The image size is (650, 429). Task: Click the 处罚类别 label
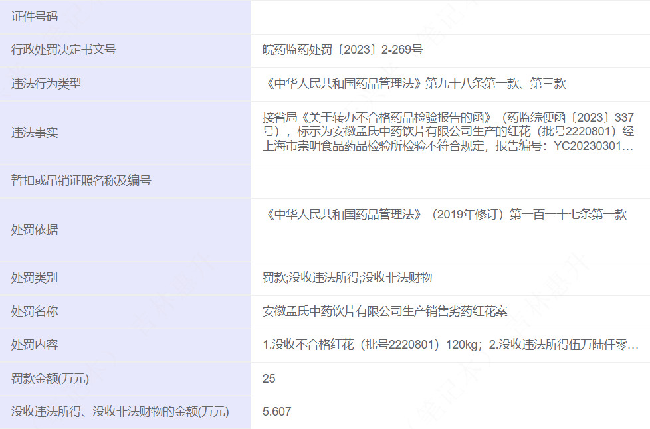[35, 278]
